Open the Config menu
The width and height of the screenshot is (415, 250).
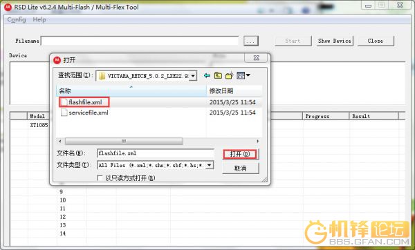pos(17,20)
